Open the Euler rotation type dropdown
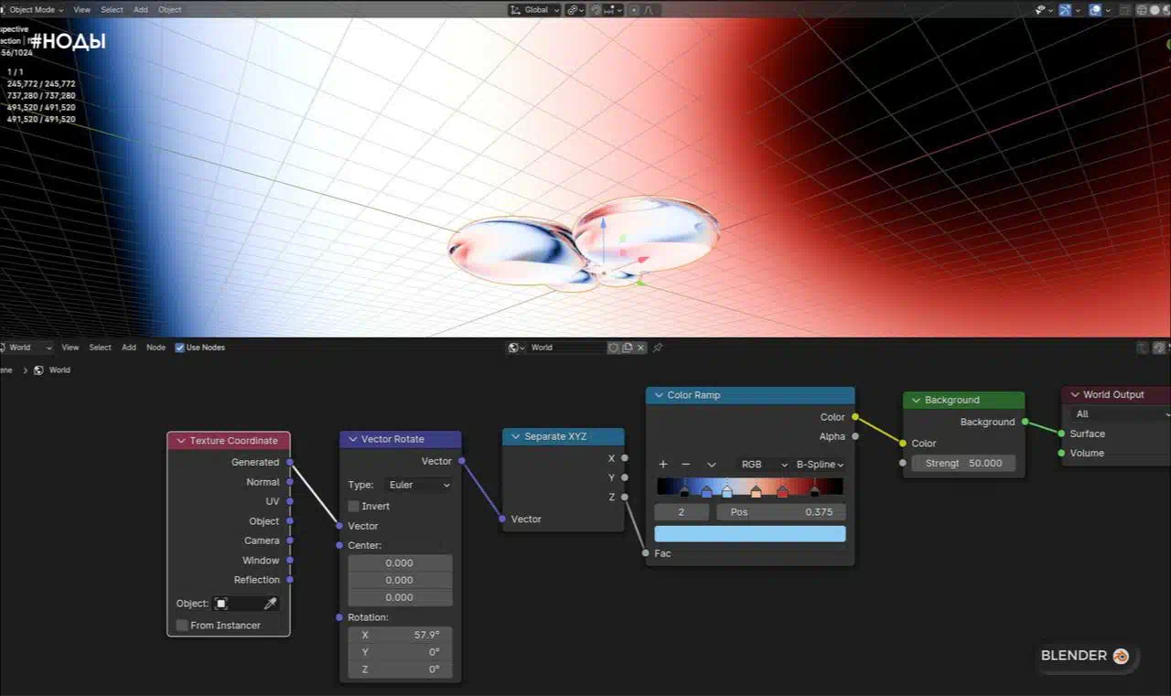 click(420, 485)
